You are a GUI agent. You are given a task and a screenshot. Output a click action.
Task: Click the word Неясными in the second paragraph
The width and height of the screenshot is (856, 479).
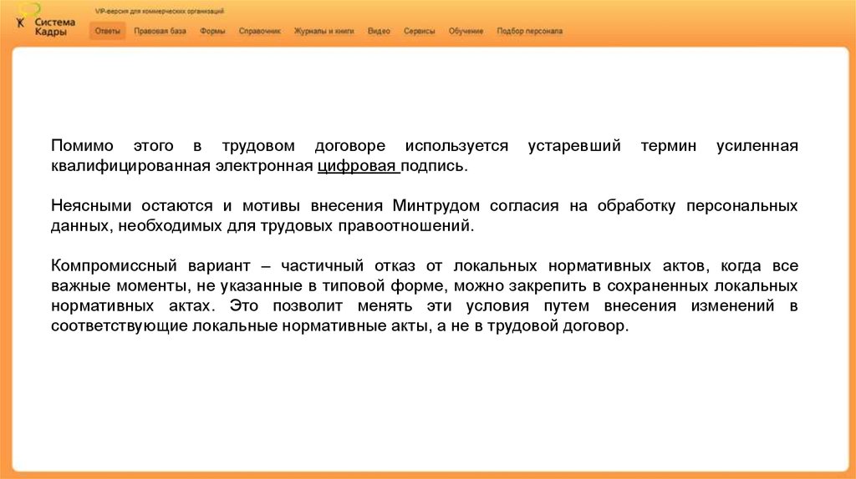coord(86,206)
